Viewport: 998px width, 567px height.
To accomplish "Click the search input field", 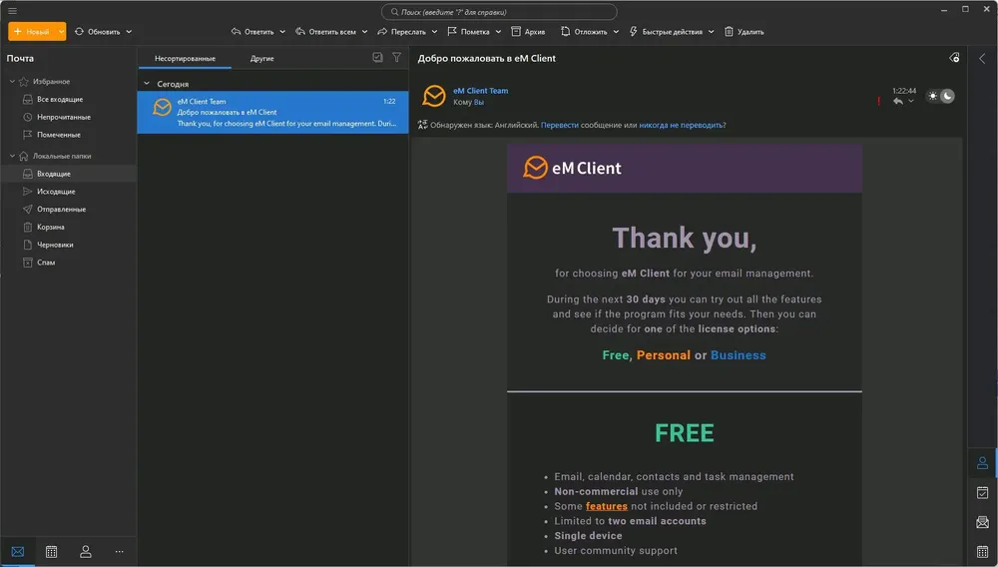I will (x=499, y=11).
